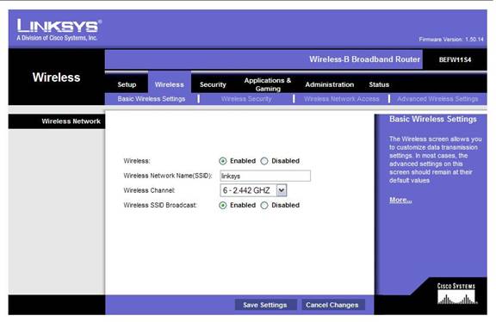Click the Save Settings button
The image size is (496, 322).
click(265, 305)
